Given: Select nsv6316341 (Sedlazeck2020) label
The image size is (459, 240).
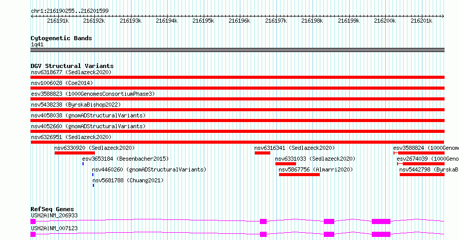Looking at the screenshot, I should coord(294,148).
